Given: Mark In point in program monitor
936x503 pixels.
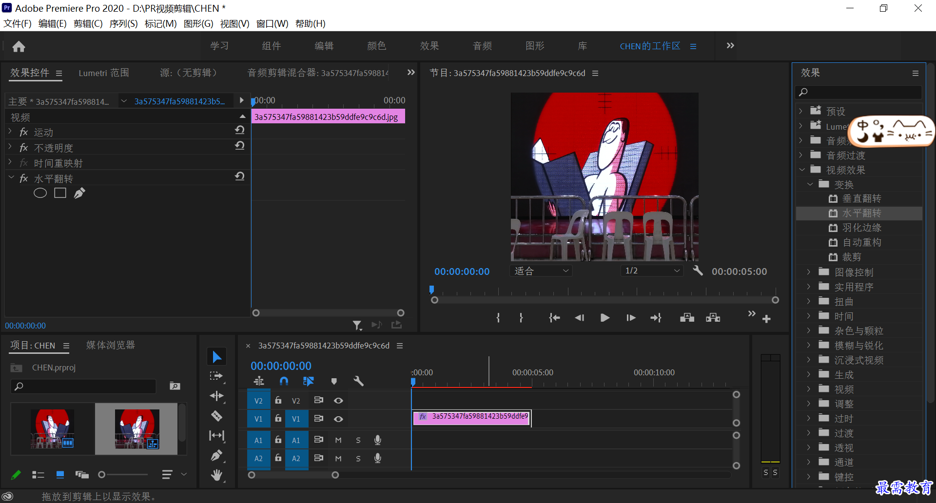Looking at the screenshot, I should coord(498,318).
